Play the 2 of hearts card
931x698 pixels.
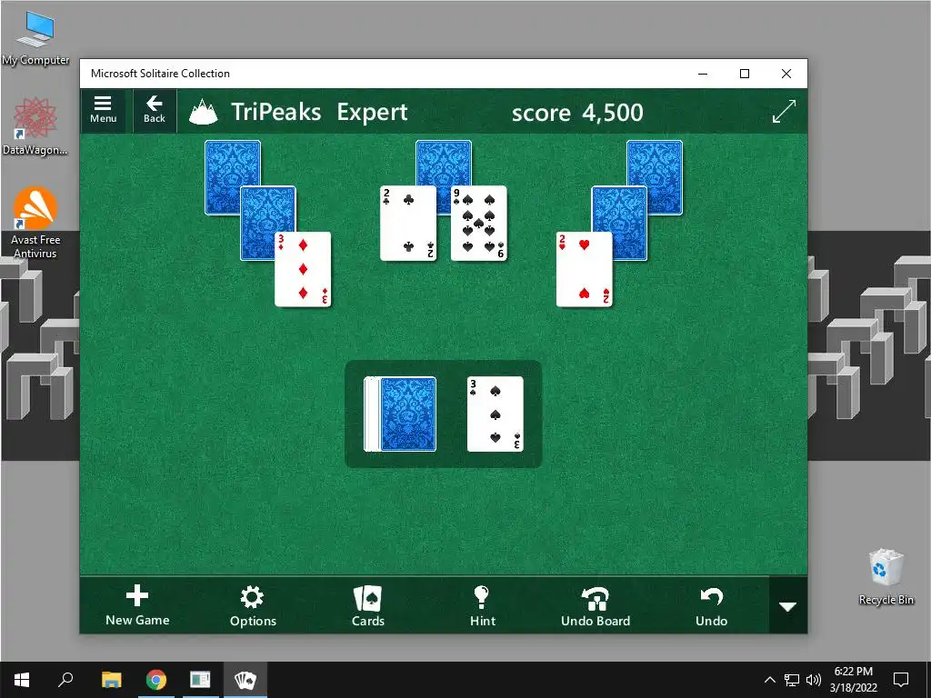pos(585,269)
